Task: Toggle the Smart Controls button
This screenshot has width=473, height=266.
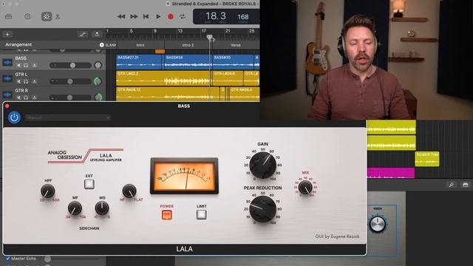Action: [47, 16]
